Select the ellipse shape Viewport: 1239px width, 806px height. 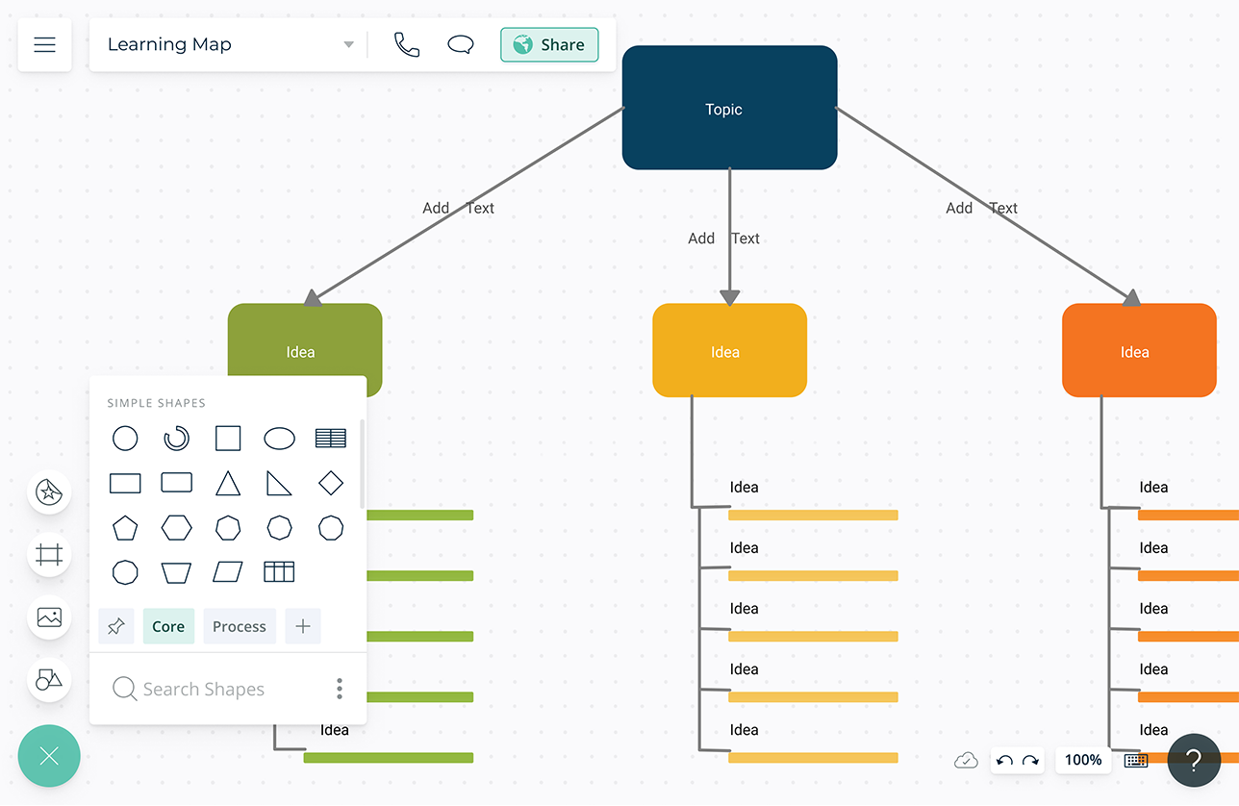280,439
